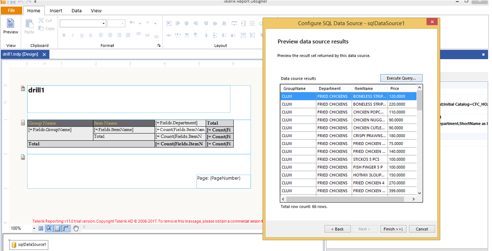Open the background fill color dropdown arrow
Screen dimensions: 492x251
(140, 24)
